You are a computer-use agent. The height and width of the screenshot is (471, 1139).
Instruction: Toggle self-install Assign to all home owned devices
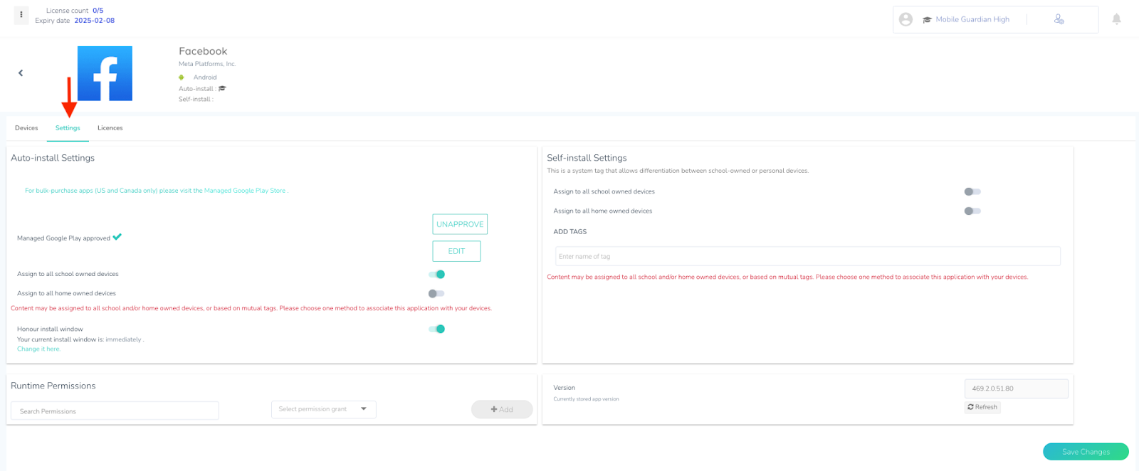pyautogui.click(x=972, y=211)
